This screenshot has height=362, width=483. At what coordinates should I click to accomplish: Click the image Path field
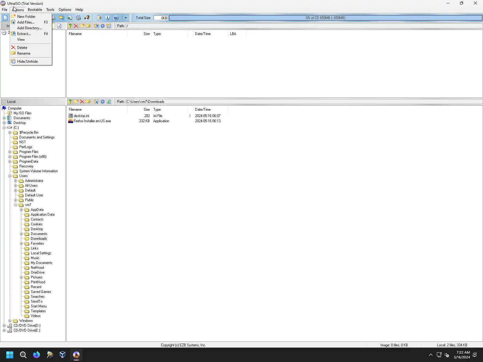click(x=304, y=26)
